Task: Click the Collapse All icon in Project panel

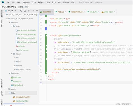Action: click(x=29, y=11)
